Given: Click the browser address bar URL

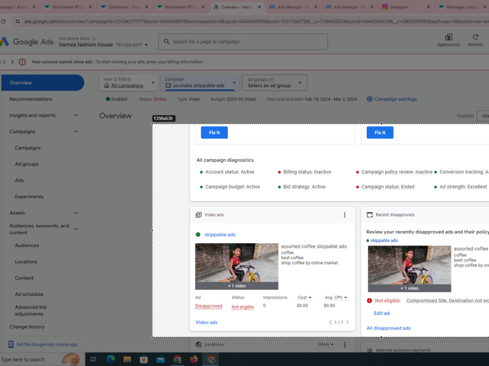Looking at the screenshot, I should pos(256,21).
